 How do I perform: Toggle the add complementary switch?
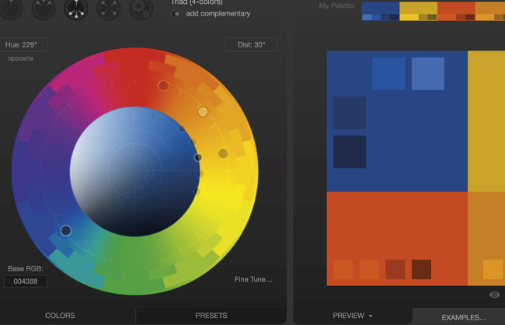point(176,14)
